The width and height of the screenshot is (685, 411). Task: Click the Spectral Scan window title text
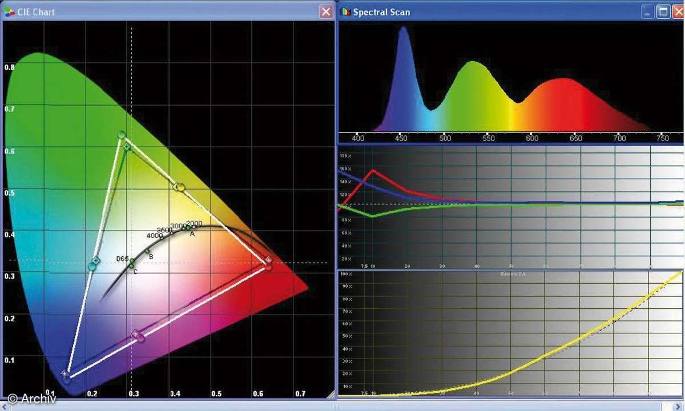click(x=381, y=12)
